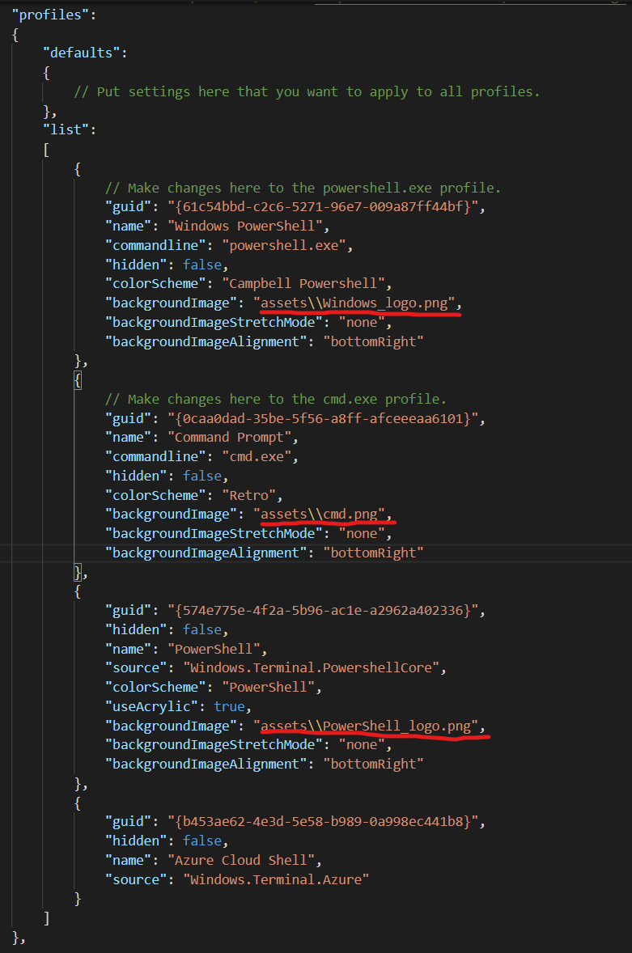The width and height of the screenshot is (632, 953).
Task: Click the colorScheme value "Retro"
Action: [248, 495]
